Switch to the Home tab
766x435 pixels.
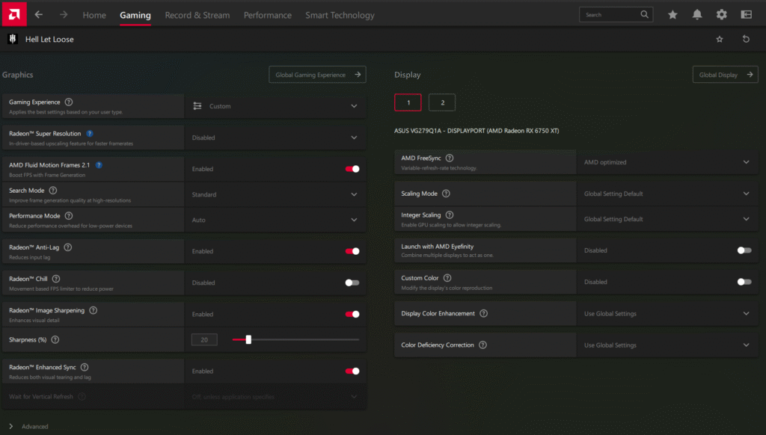click(94, 15)
